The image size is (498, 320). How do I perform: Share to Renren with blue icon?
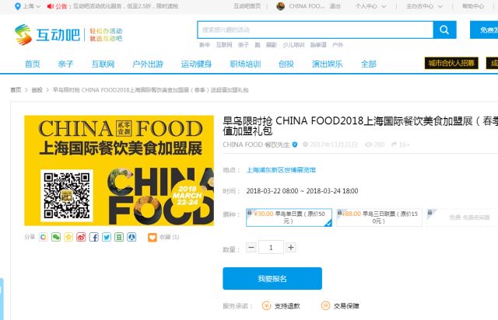click(132, 237)
